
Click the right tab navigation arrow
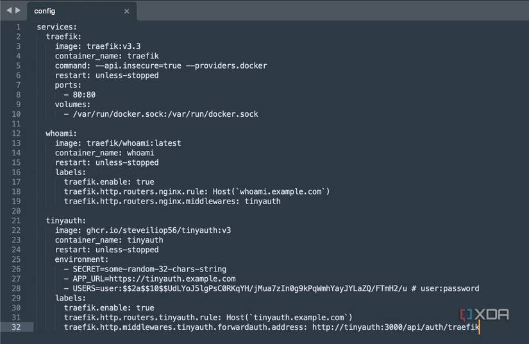click(17, 10)
